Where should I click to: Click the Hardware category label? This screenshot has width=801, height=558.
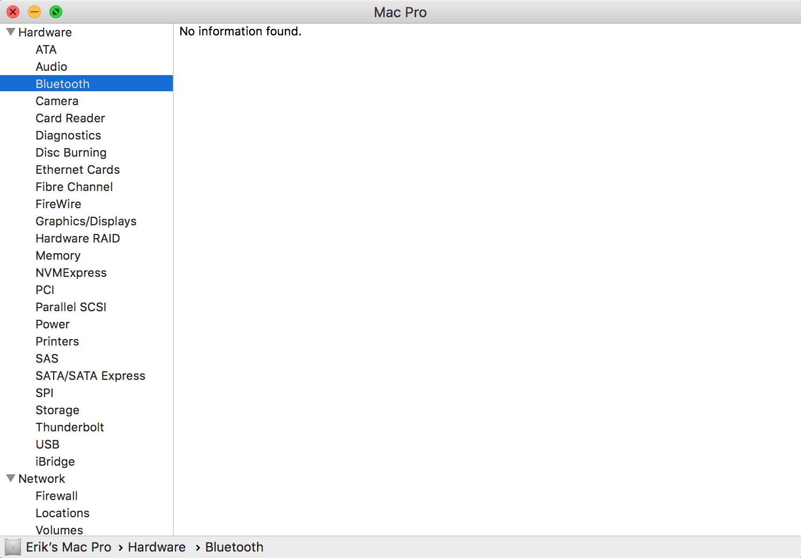(x=45, y=32)
